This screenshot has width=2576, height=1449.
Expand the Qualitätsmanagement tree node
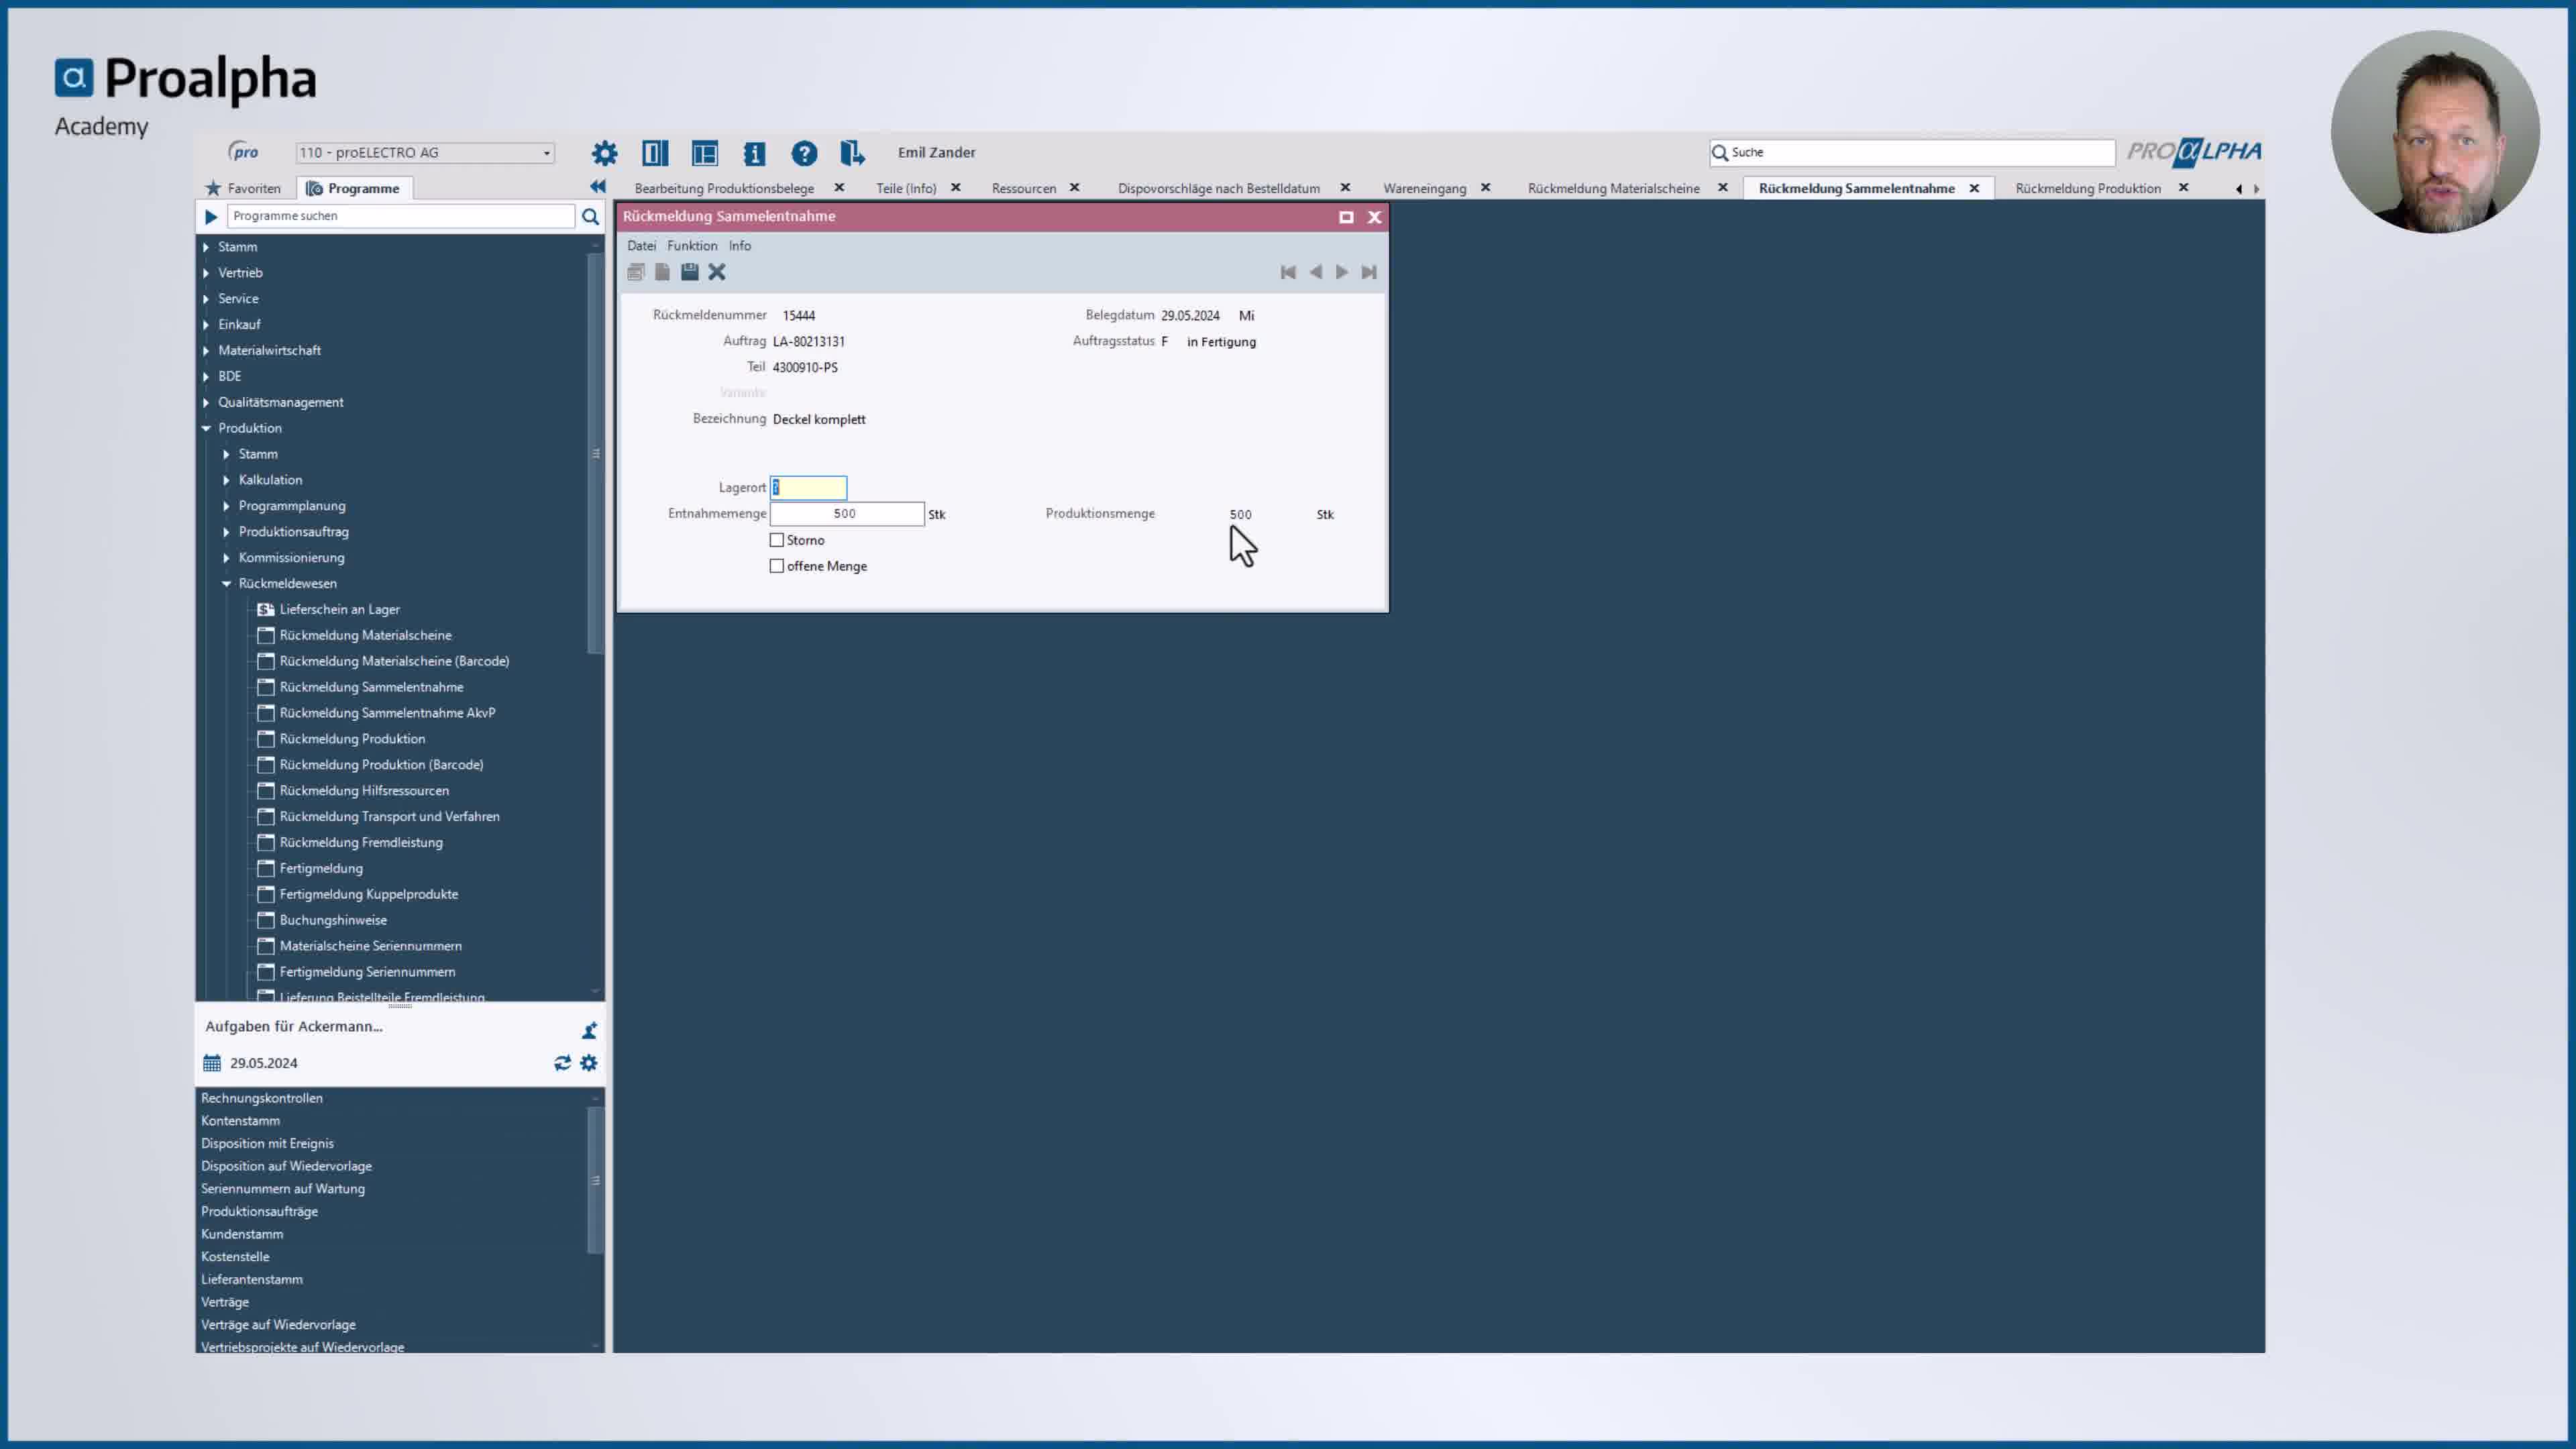coord(206,403)
